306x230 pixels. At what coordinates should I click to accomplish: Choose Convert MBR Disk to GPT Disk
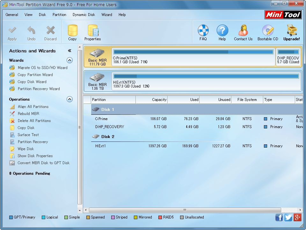tap(44, 163)
